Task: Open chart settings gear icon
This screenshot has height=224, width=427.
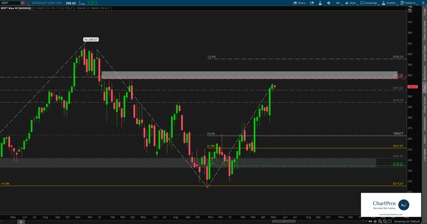Action: click(328, 3)
